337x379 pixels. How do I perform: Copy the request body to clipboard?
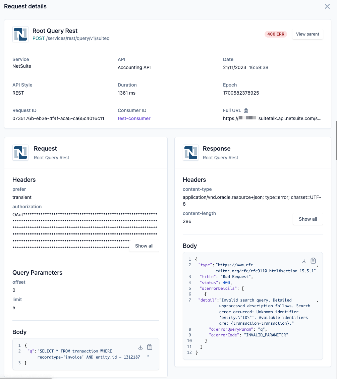(x=150, y=347)
